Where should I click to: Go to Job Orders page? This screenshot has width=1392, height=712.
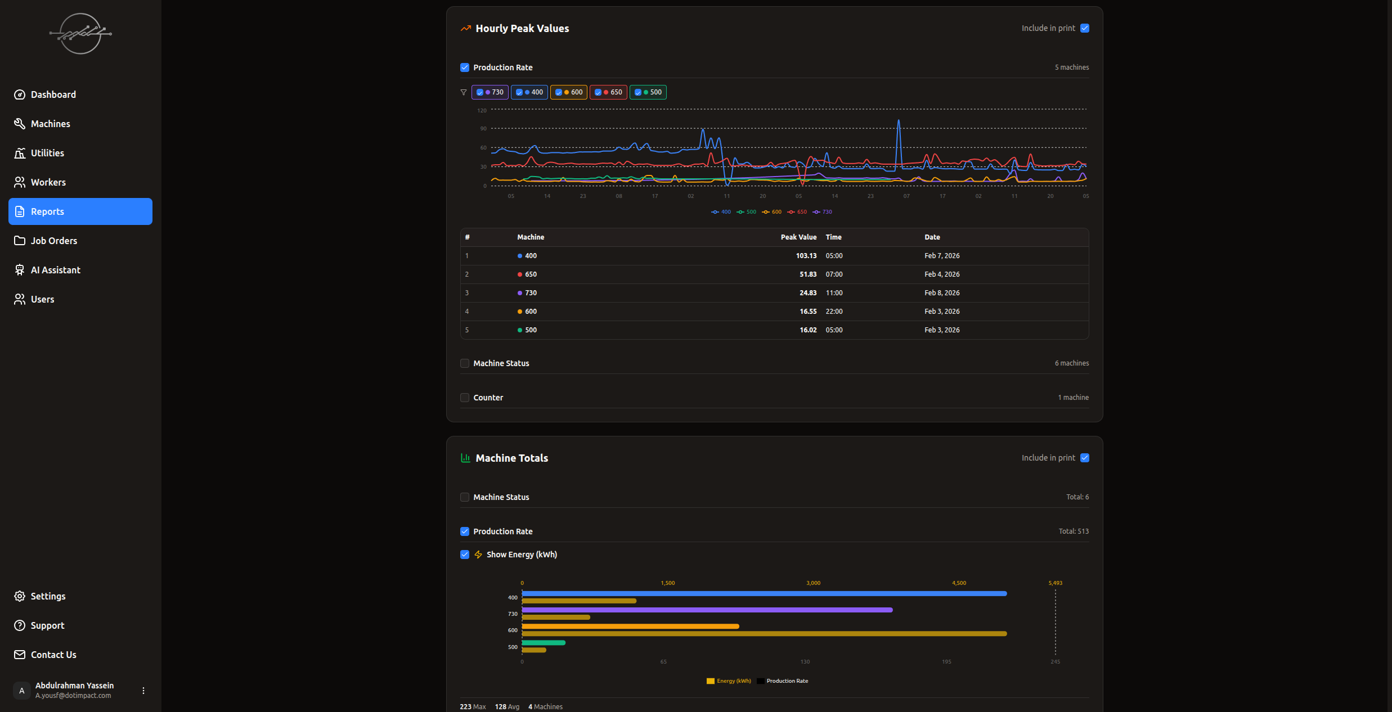click(x=54, y=241)
